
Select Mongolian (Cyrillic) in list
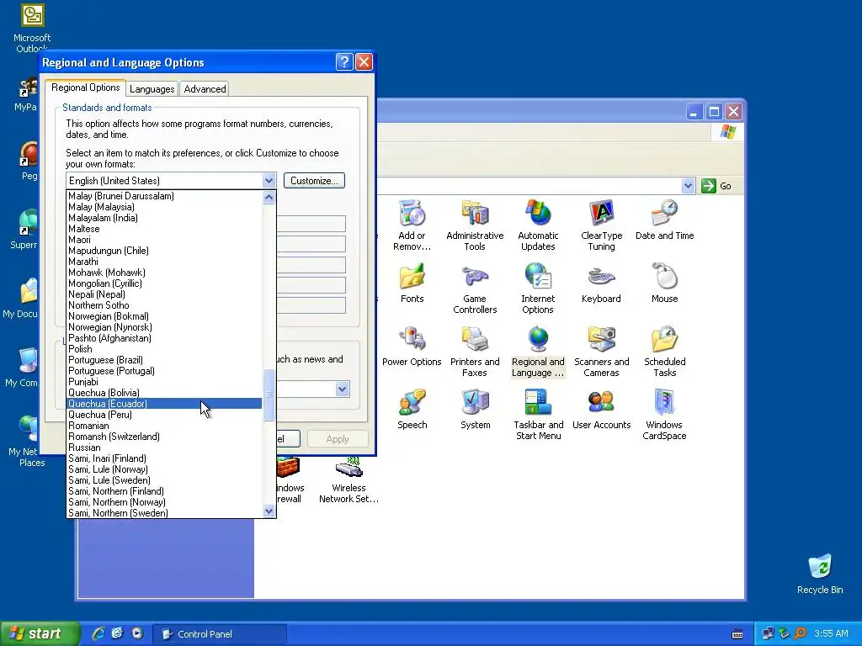164,283
